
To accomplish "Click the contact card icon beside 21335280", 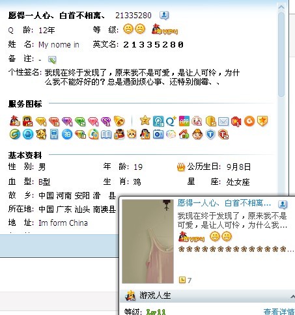I will click(x=164, y=16).
